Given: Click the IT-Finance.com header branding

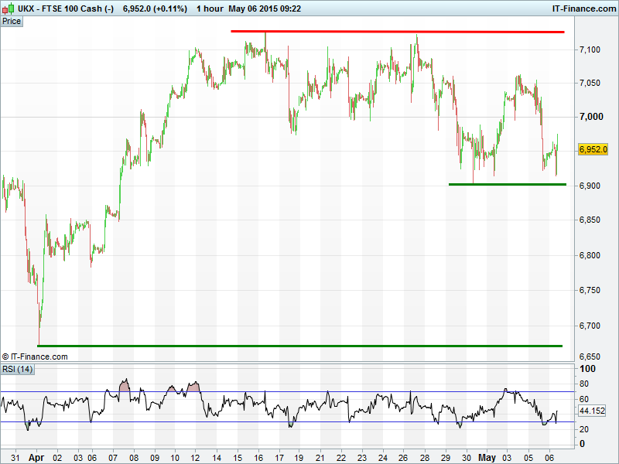Looking at the screenshot, I should (583, 9).
